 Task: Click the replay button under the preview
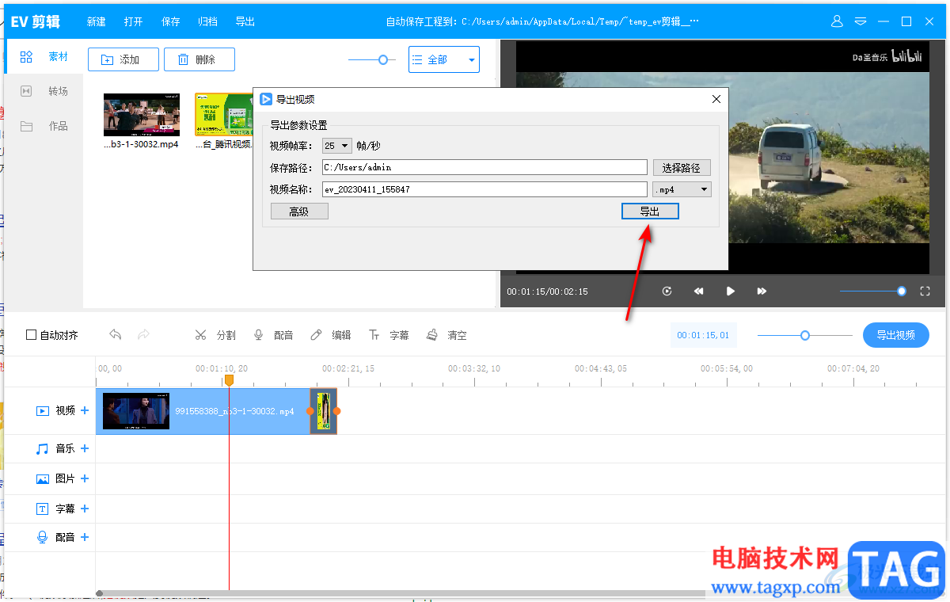tap(667, 291)
